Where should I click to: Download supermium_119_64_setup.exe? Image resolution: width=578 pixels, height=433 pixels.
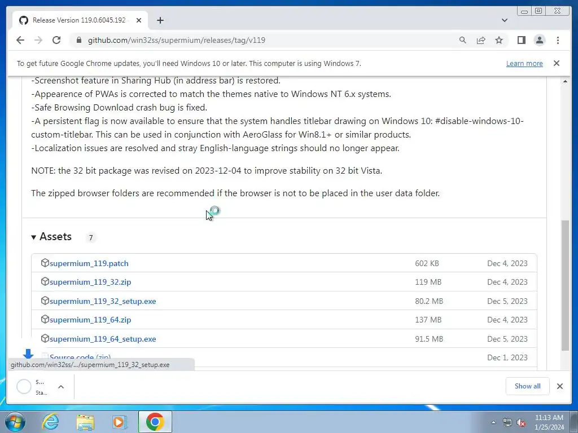coord(103,339)
